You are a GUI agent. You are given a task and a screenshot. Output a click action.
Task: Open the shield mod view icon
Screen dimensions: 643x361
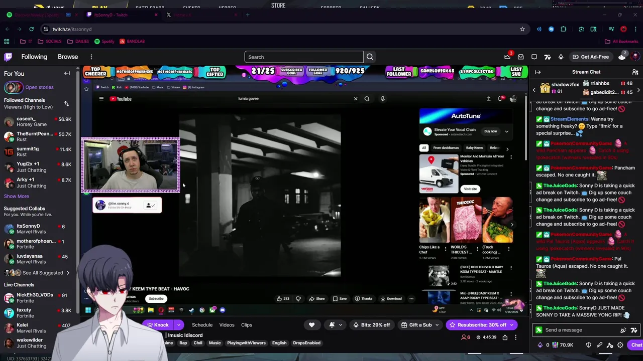[589, 345]
